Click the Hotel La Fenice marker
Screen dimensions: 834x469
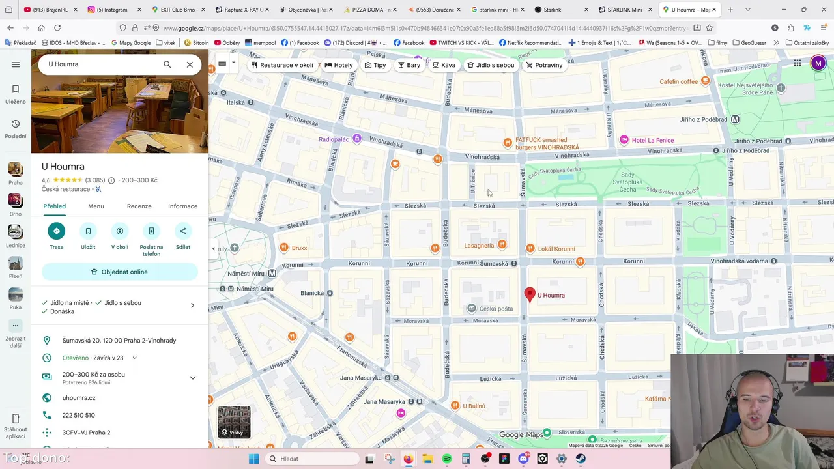click(624, 140)
